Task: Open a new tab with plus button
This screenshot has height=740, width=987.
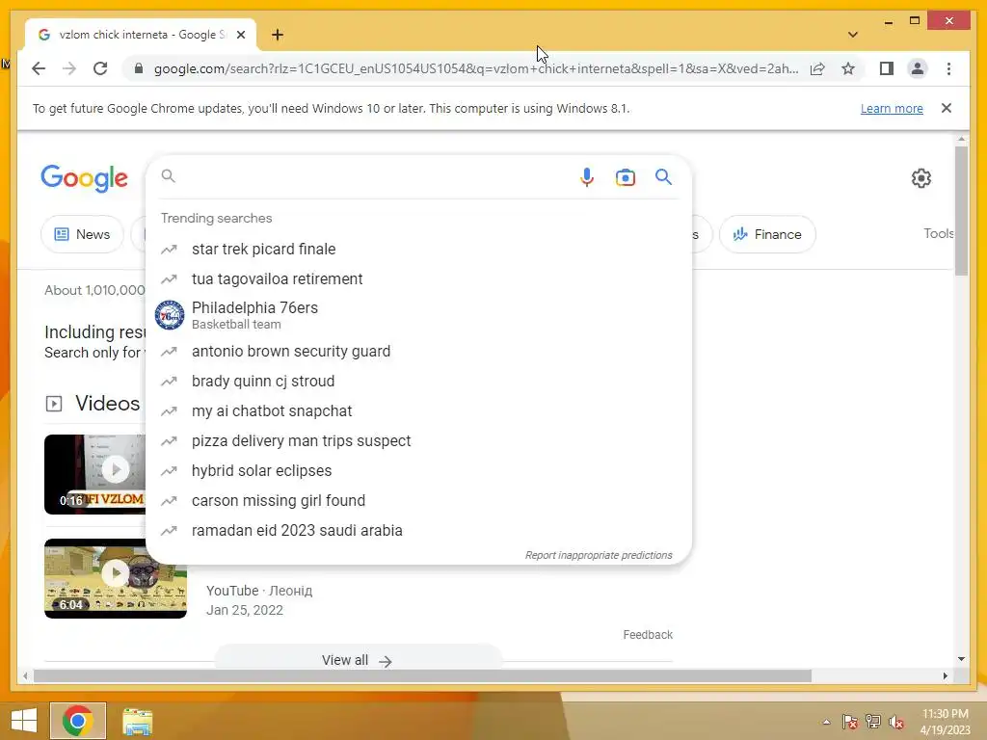Action: pos(278,35)
